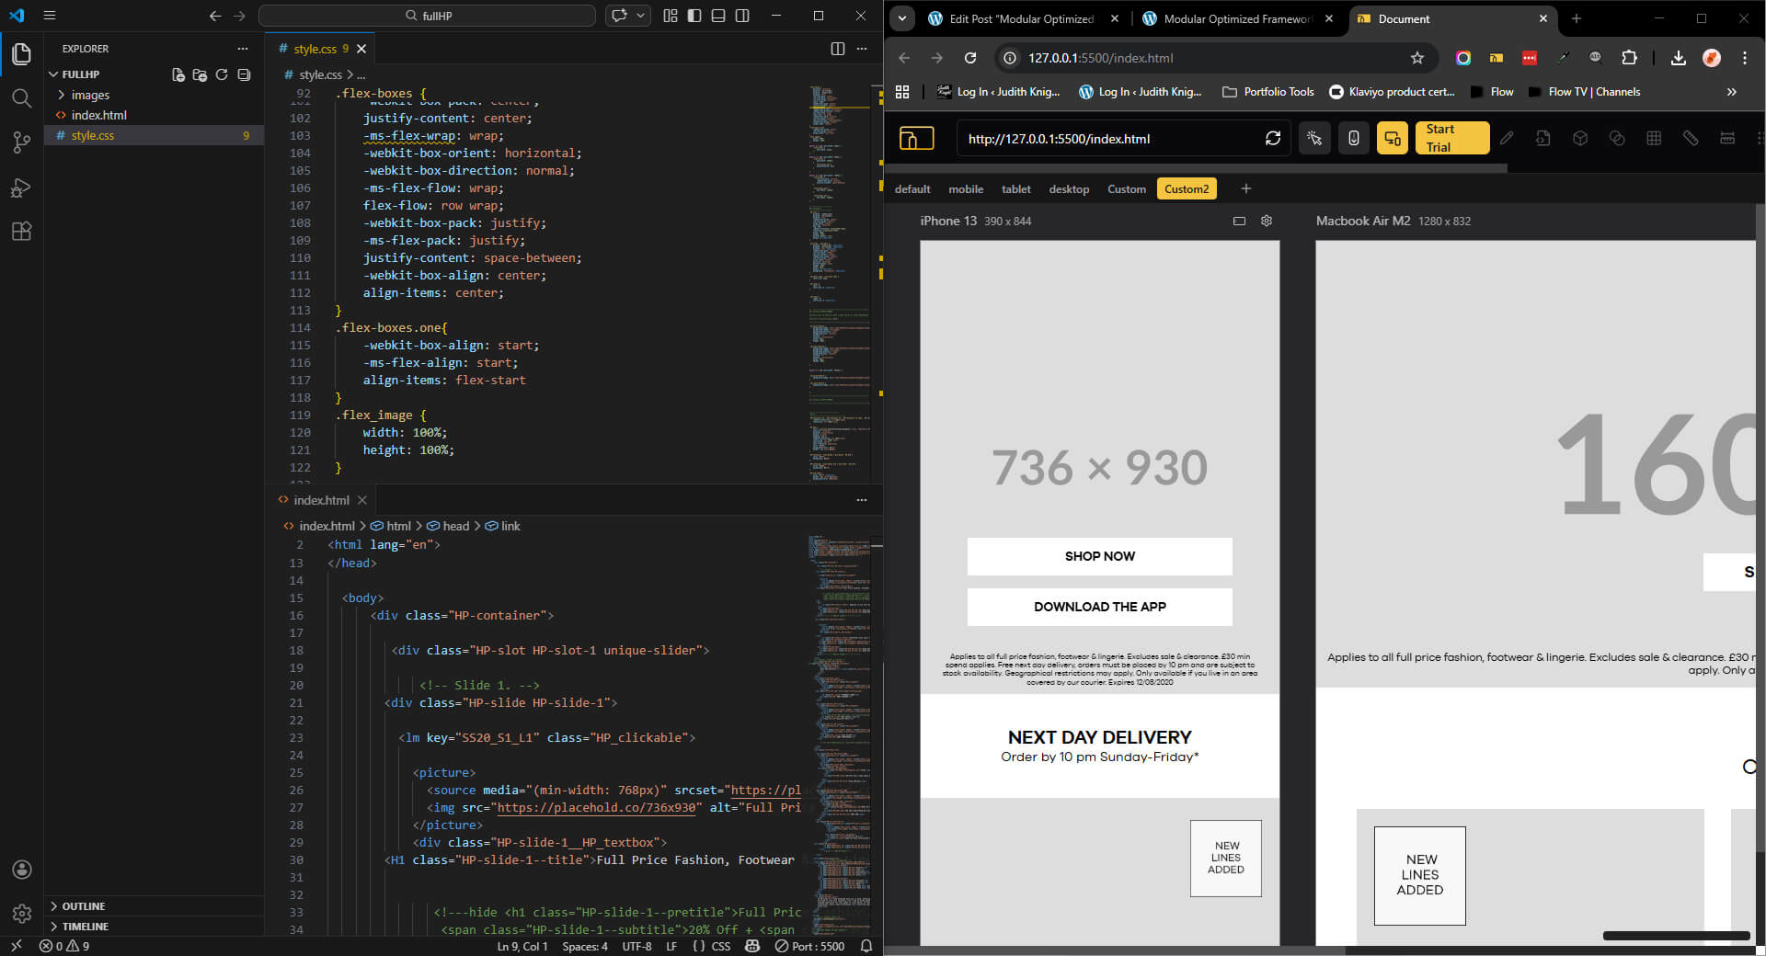
Task: Switch to Edit Post Chrome tab
Action: click(1021, 18)
